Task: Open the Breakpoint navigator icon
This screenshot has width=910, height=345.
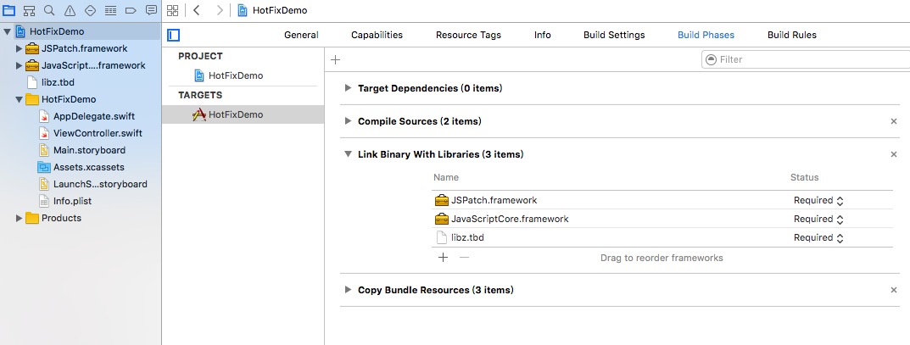Action: tap(131, 10)
